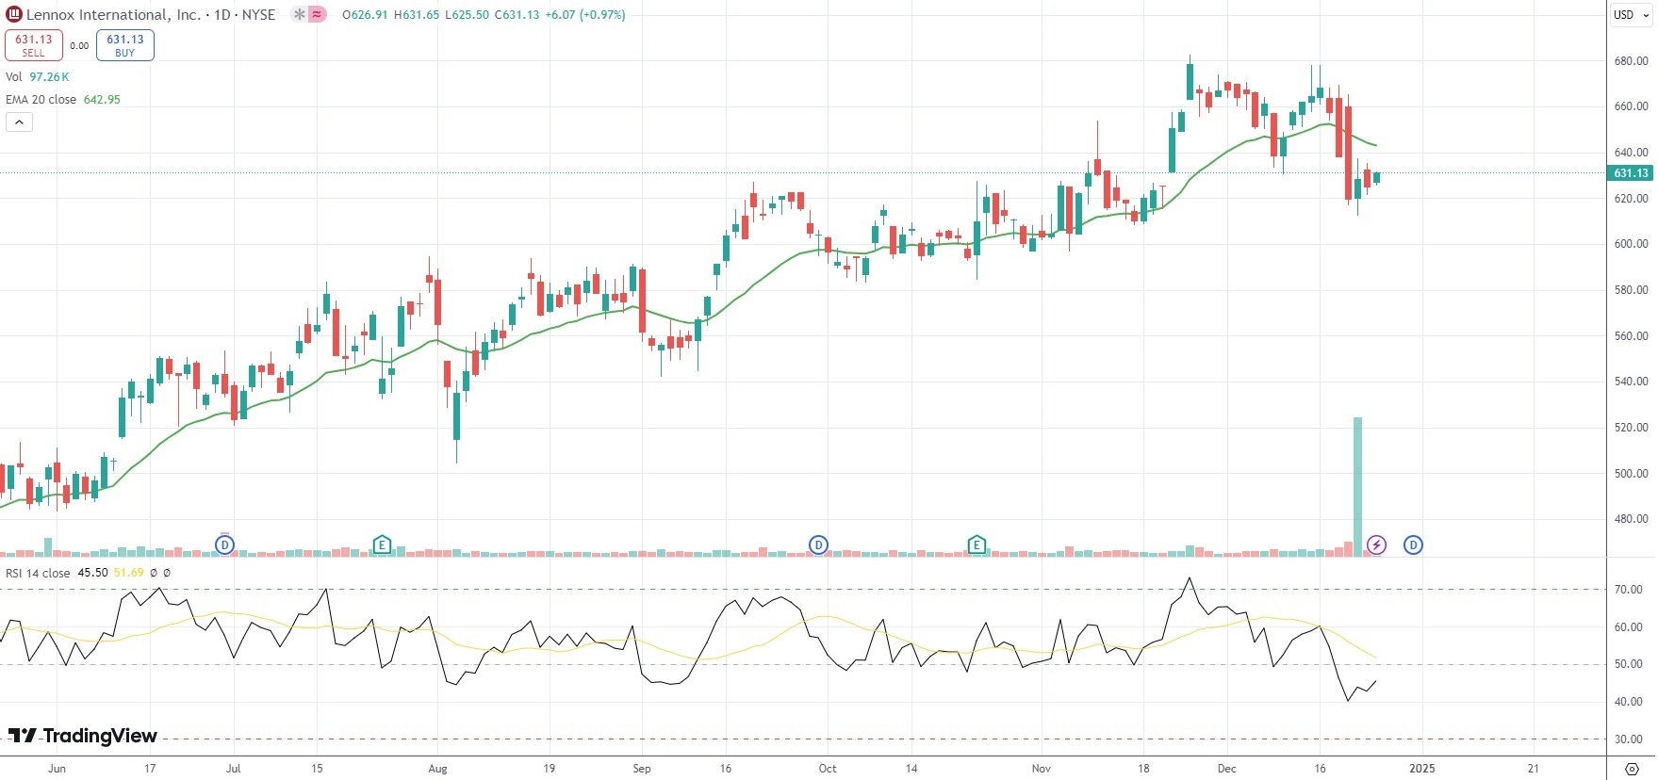Click the gray asterisk status icon beside NYSE
The width and height of the screenshot is (1658, 780).
click(300, 14)
